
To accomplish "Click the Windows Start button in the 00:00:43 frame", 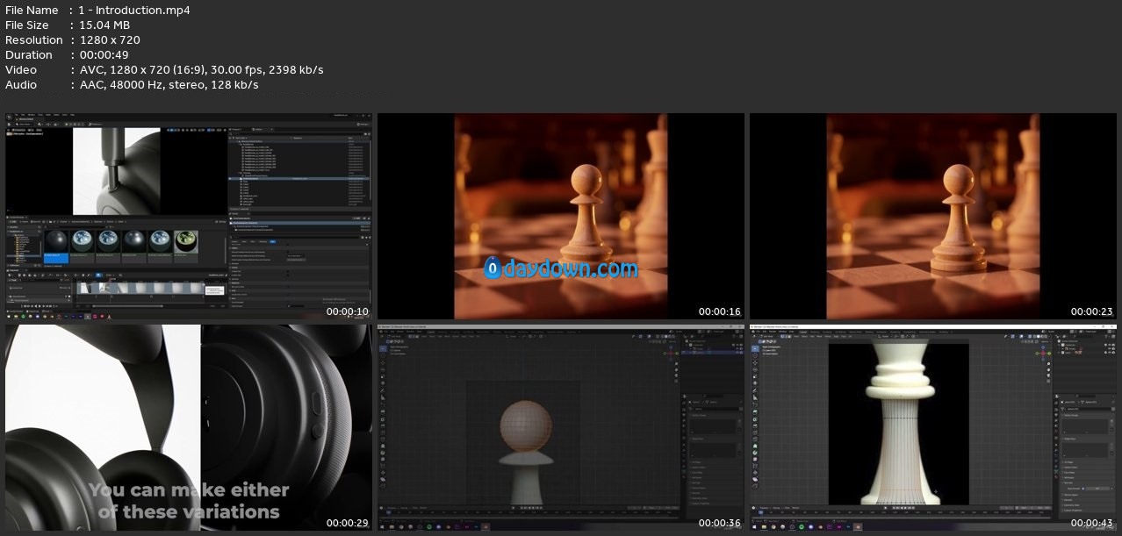I will (x=753, y=526).
